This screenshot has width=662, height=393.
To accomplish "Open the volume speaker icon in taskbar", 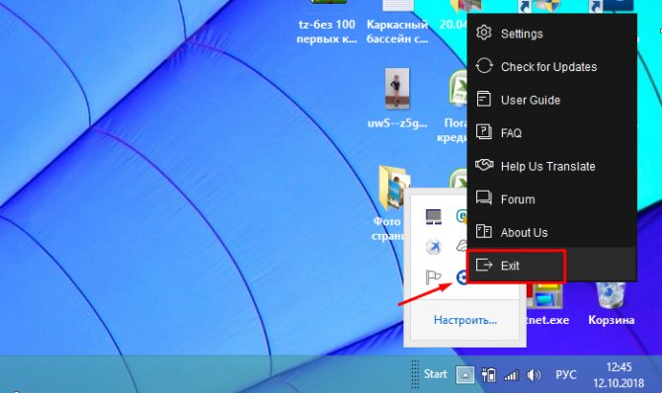I will [x=534, y=374].
